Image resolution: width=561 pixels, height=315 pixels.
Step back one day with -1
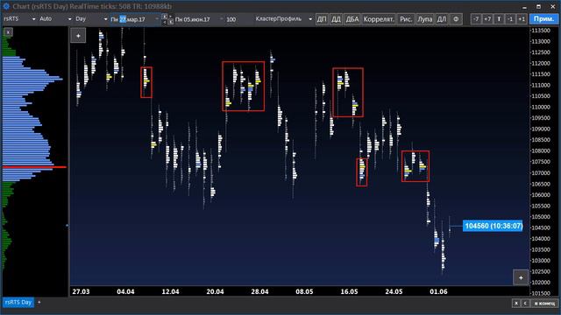click(x=510, y=19)
